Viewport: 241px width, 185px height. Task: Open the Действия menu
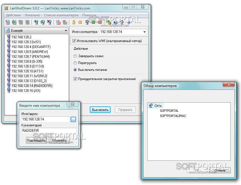(x=13, y=15)
